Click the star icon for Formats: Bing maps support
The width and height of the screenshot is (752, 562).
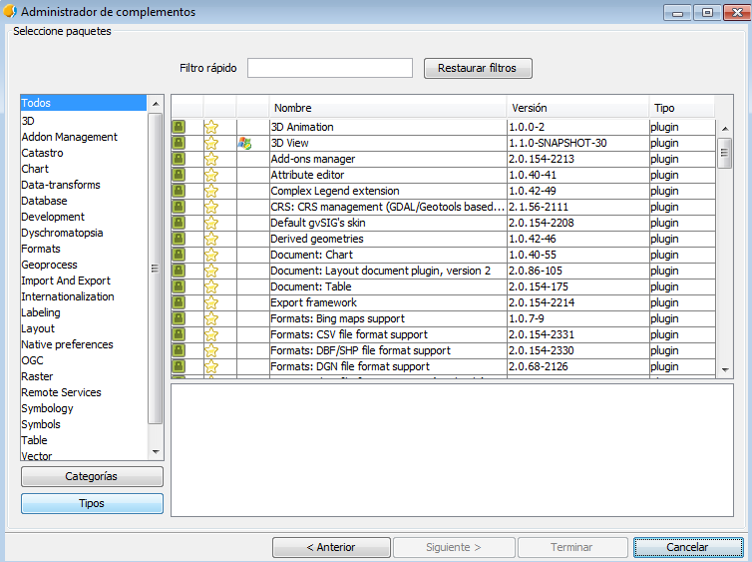(x=211, y=318)
